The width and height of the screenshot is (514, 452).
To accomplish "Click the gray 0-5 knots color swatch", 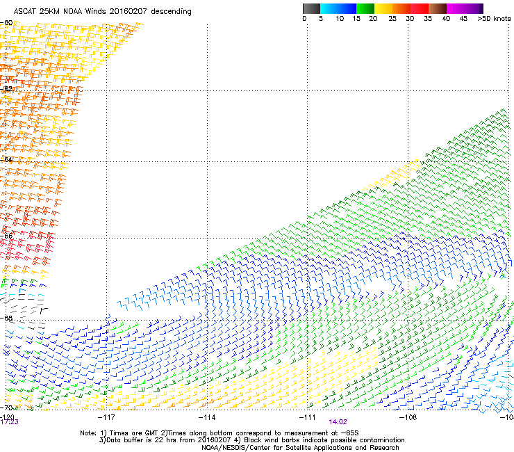I will pyautogui.click(x=311, y=8).
